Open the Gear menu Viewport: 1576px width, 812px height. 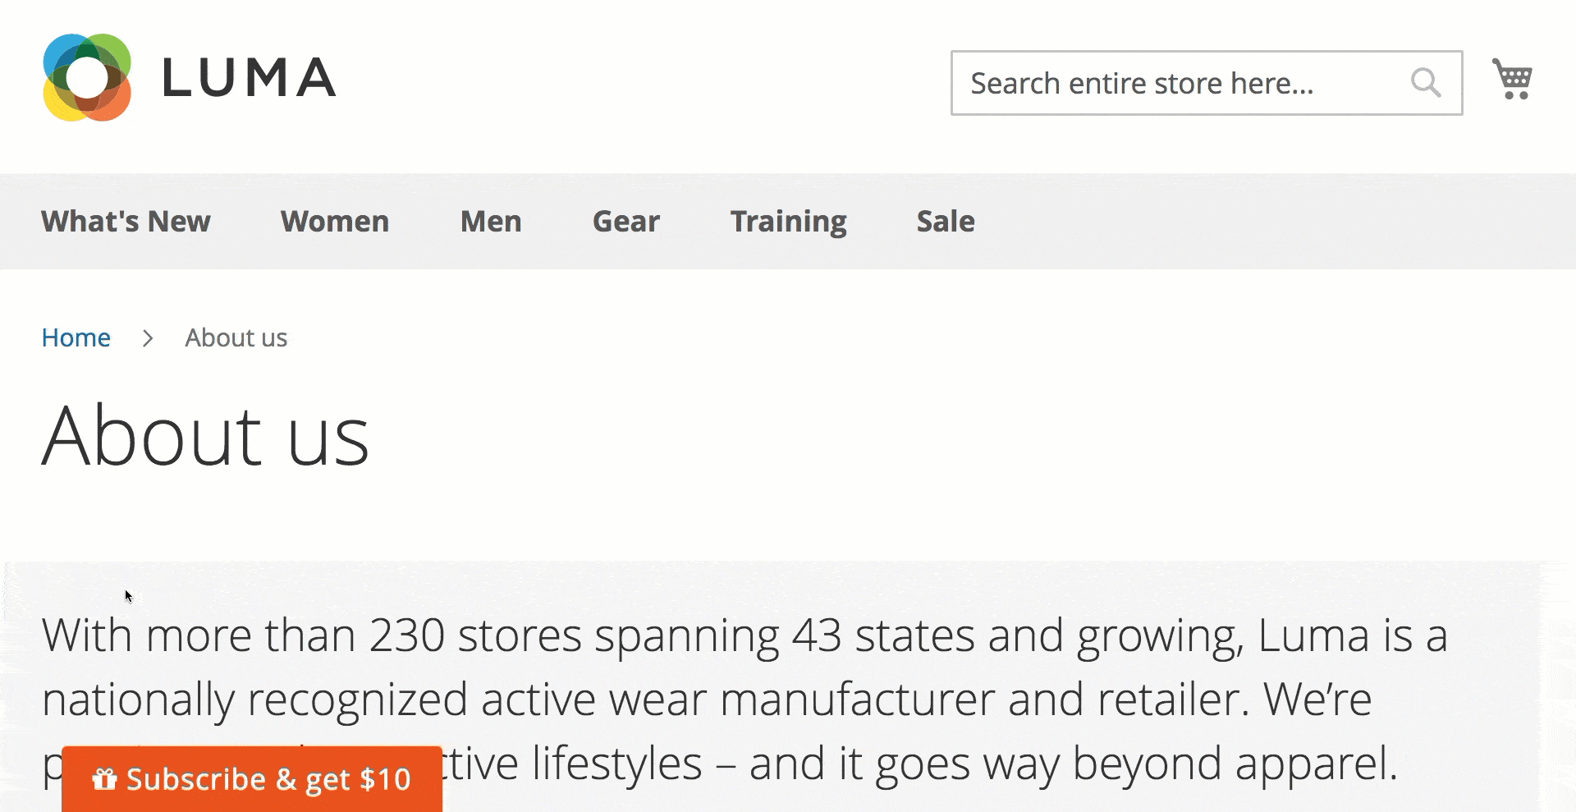coord(626,221)
